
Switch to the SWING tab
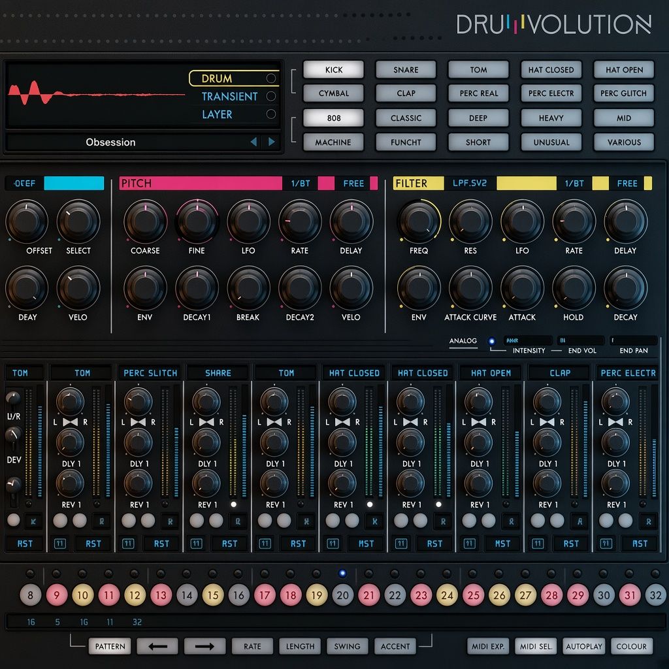(x=348, y=646)
